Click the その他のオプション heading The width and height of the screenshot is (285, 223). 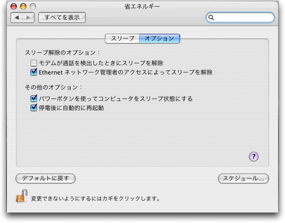(53, 87)
